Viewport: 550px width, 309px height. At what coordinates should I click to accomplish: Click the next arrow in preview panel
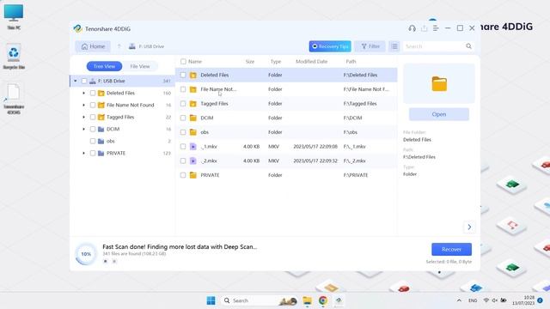tap(469, 227)
